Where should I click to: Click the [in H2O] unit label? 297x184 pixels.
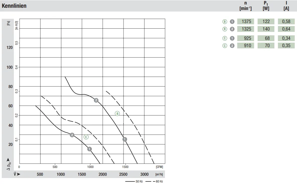[x=17, y=25]
